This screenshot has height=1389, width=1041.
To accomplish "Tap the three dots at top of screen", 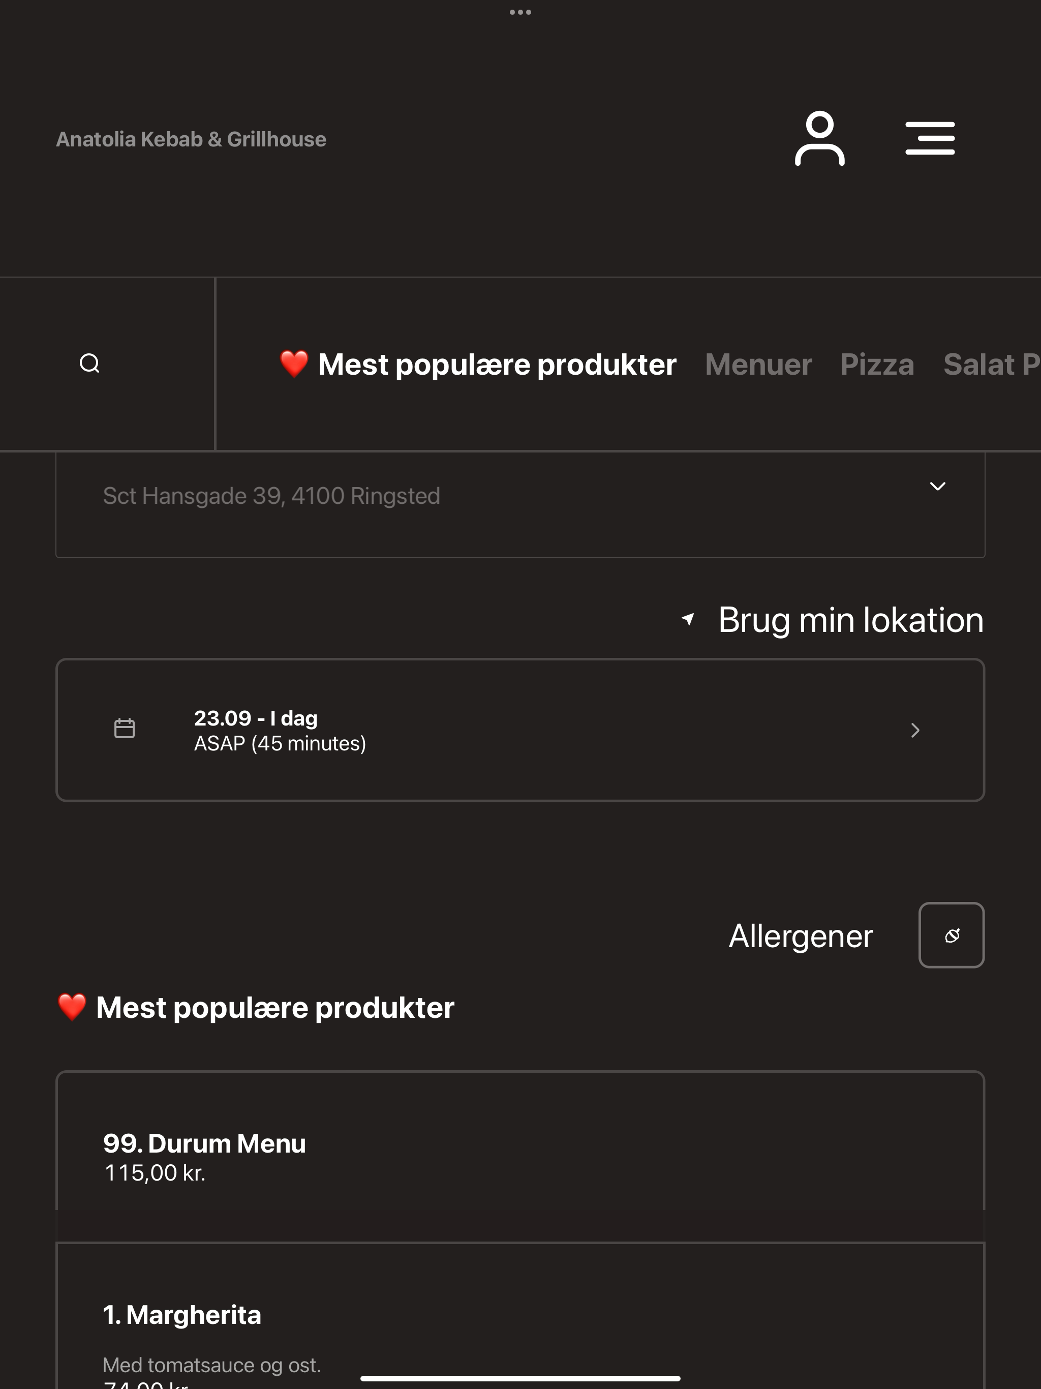I will coord(520,12).
